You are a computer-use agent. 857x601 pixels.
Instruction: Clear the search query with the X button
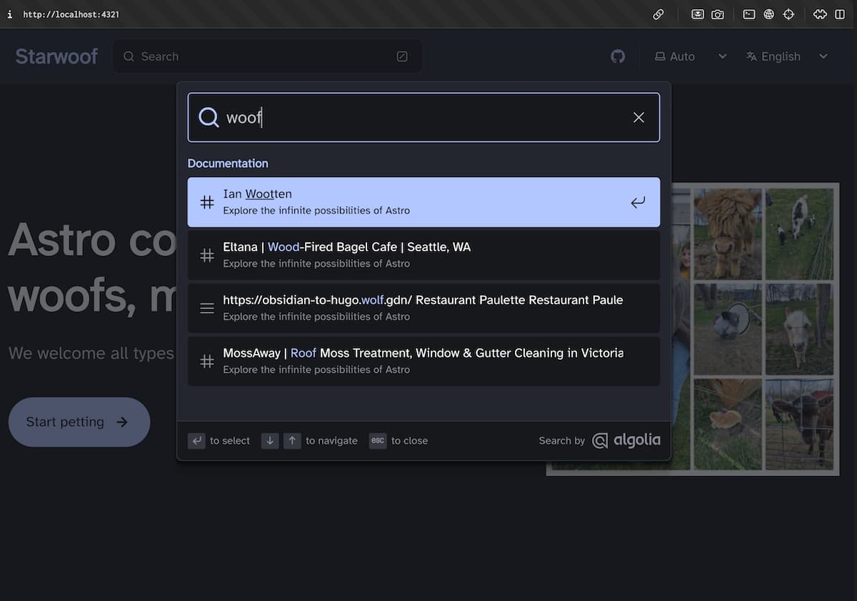pos(638,117)
